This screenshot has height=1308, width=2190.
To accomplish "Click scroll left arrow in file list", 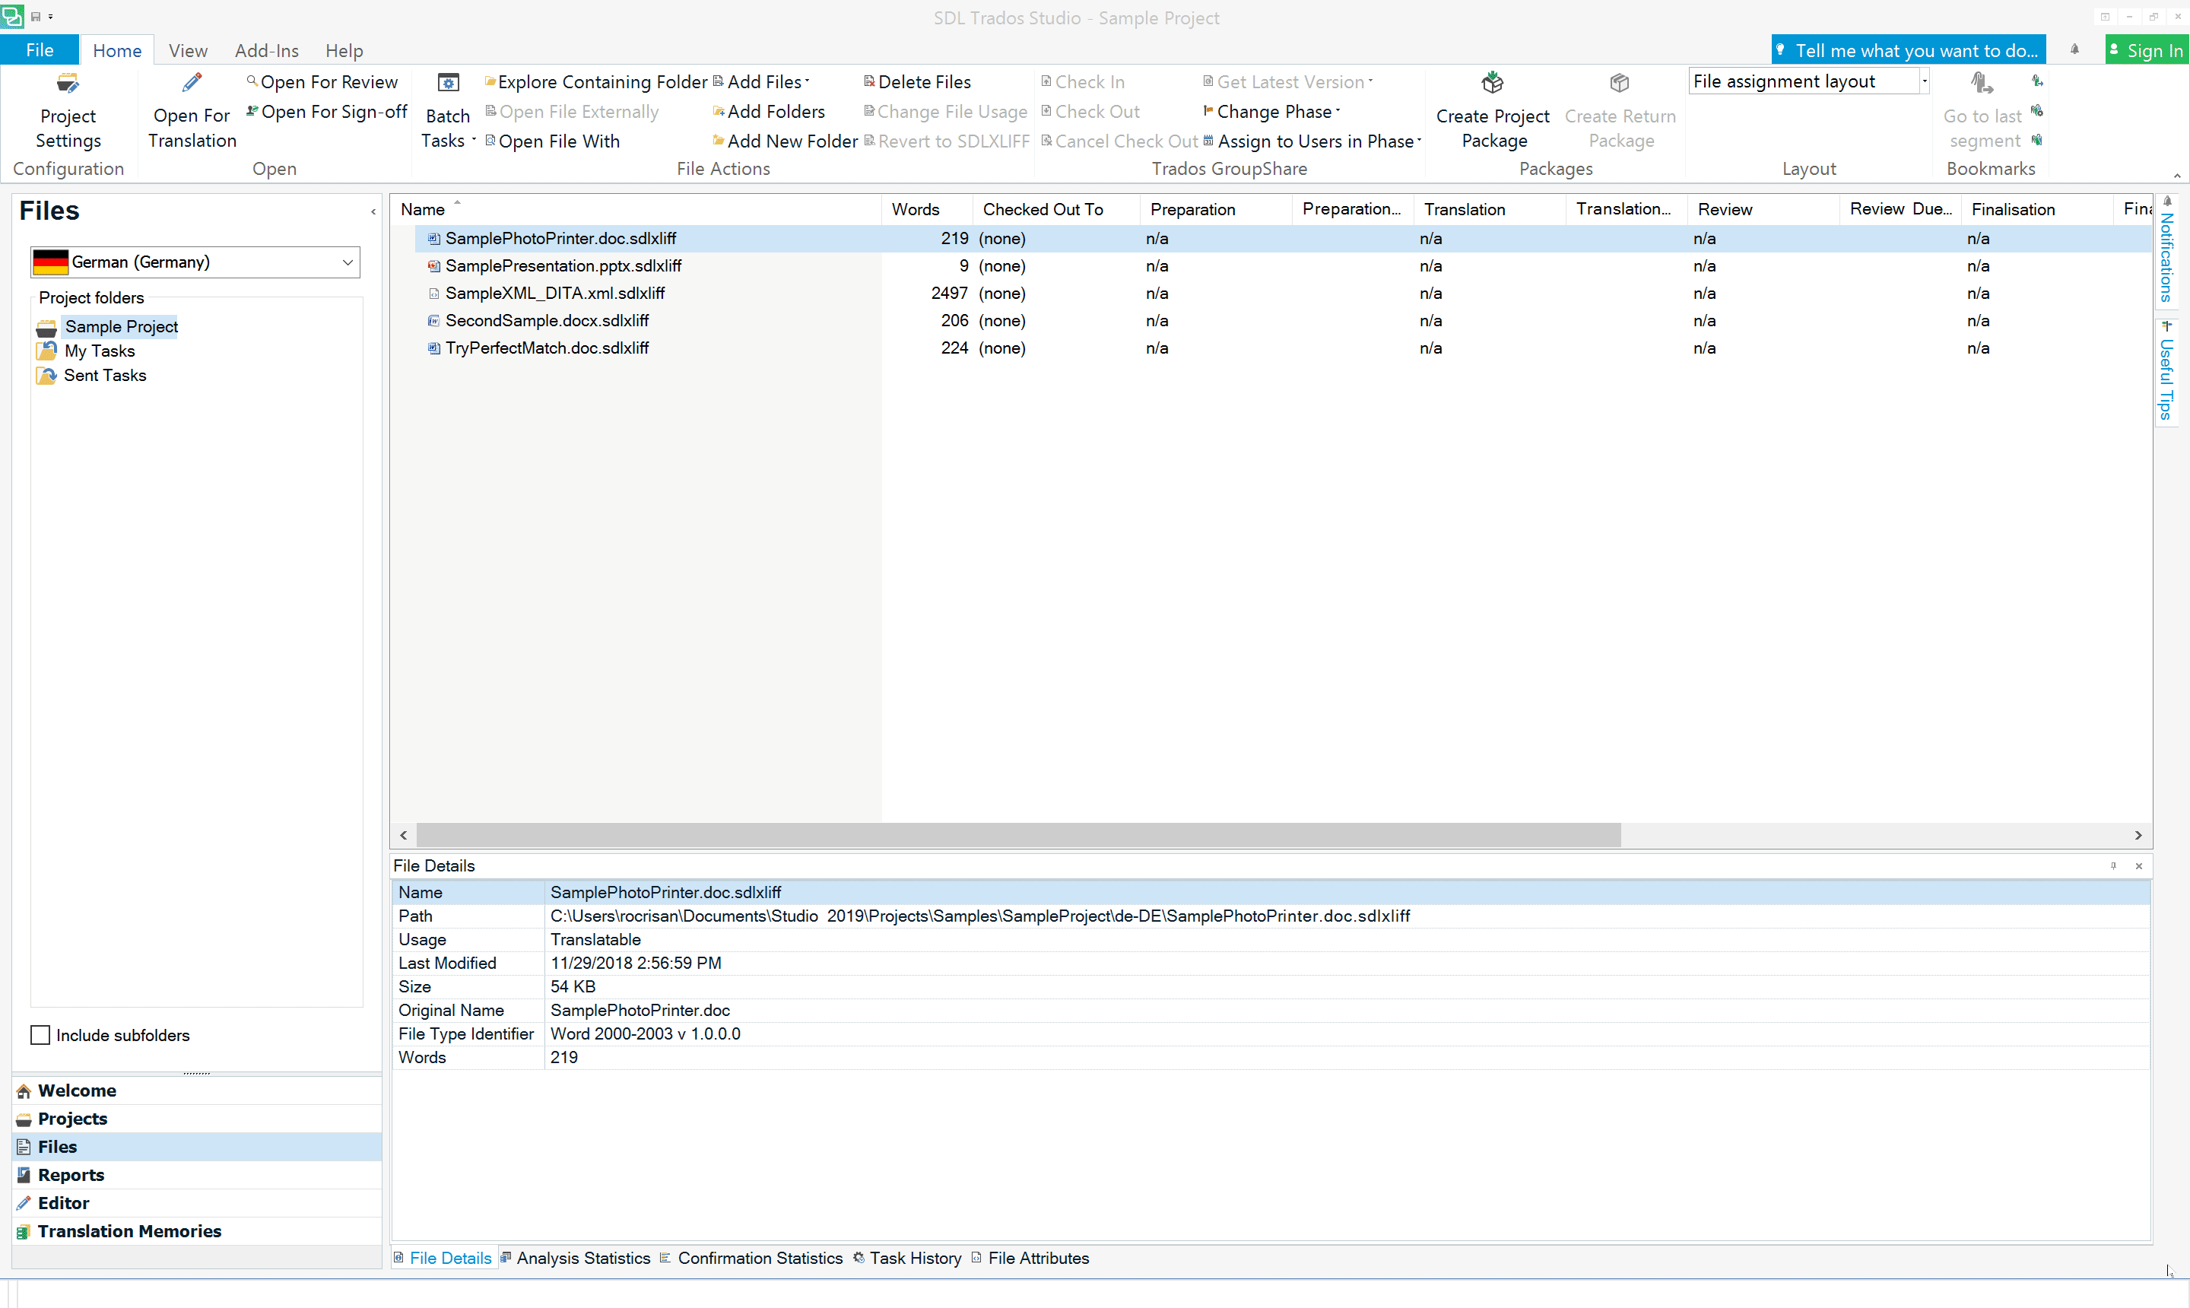I will coord(404,835).
